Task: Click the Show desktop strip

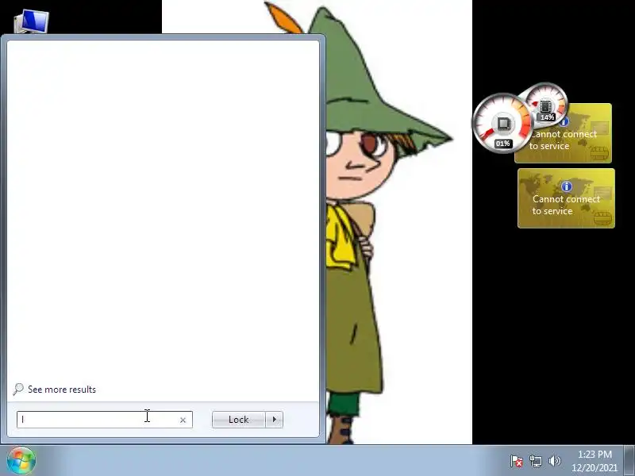Action: pyautogui.click(x=629, y=460)
